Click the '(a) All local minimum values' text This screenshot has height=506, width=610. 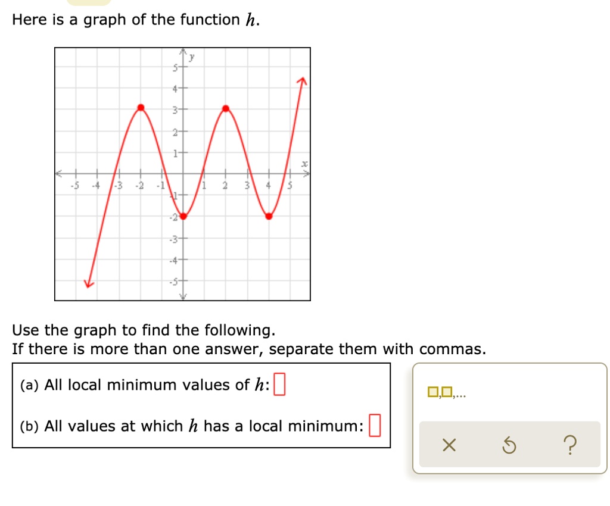tap(145, 385)
